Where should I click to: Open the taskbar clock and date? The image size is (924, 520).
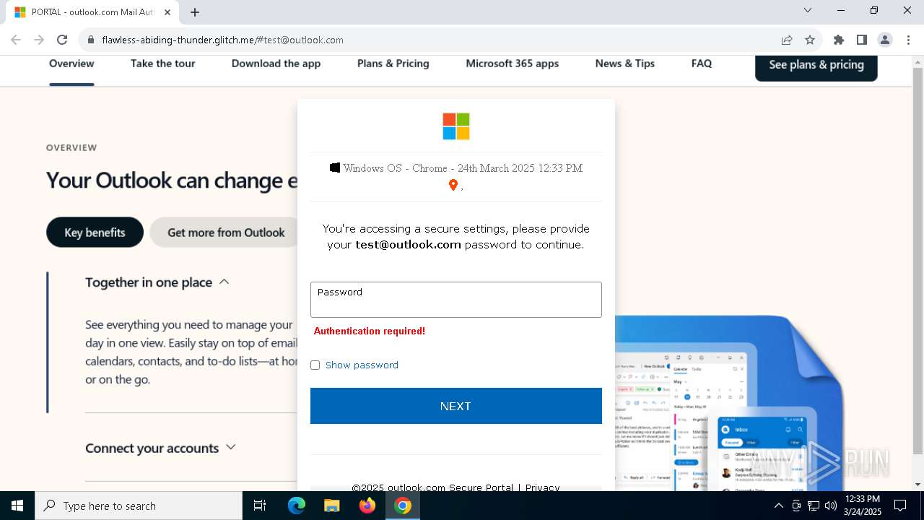[x=863, y=506]
